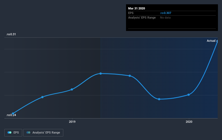Image resolution: width=222 pixels, height=140 pixels.
Task: Click the Mar 31 2020 tooltip date
Action: pyautogui.click(x=137, y=8)
